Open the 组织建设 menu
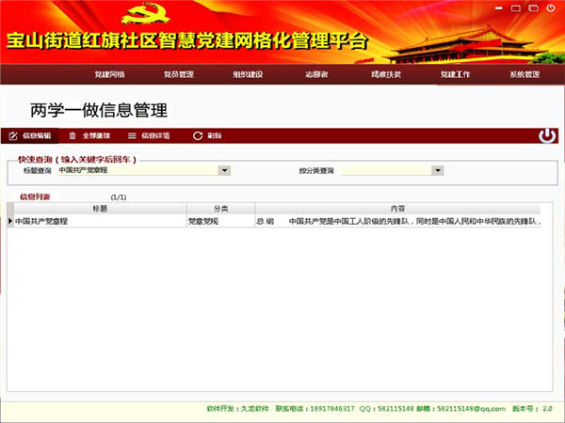Viewport: 565px width, 423px height. tap(248, 74)
